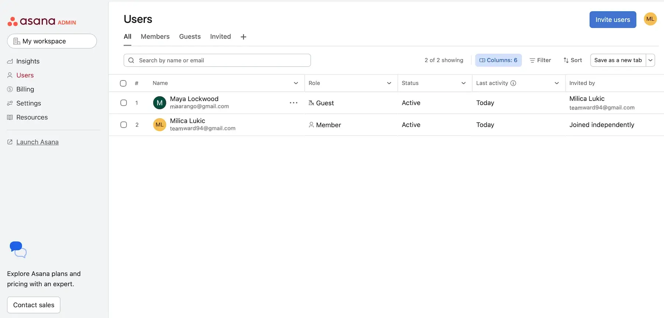Open the My workspace selector
664x318 pixels.
pyautogui.click(x=52, y=41)
